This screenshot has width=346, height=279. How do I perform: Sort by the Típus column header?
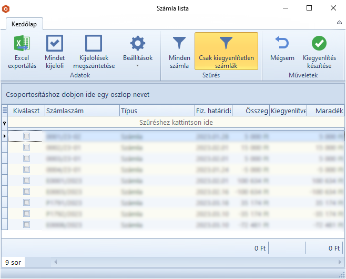click(156, 111)
